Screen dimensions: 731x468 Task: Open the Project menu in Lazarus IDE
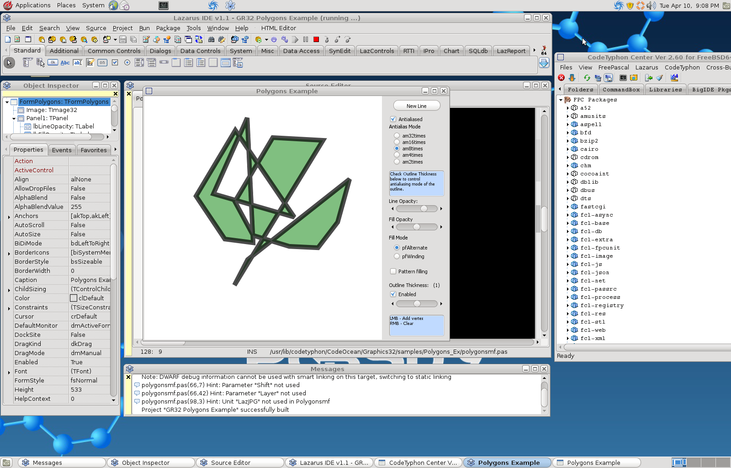coord(122,28)
